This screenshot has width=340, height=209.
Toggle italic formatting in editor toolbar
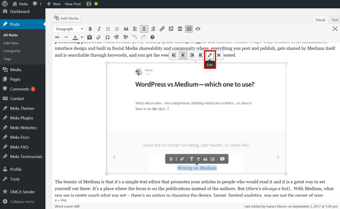click(99, 29)
